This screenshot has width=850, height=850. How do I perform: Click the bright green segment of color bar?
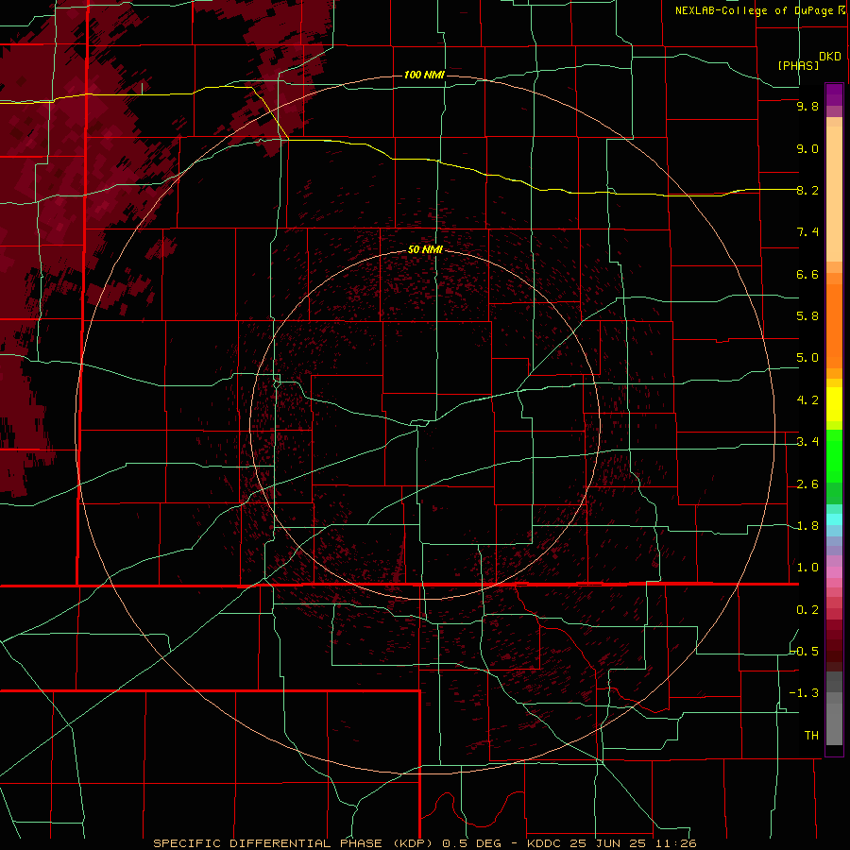[834, 456]
